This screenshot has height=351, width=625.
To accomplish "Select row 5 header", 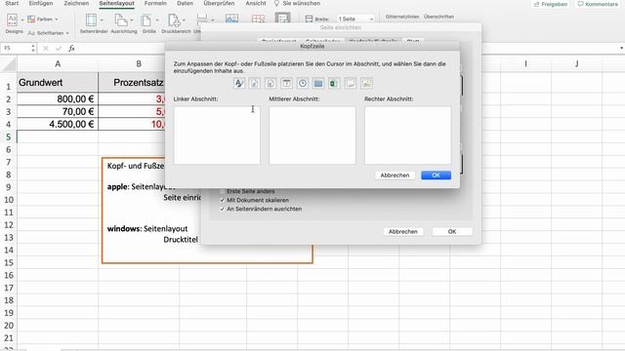I will click(x=9, y=136).
